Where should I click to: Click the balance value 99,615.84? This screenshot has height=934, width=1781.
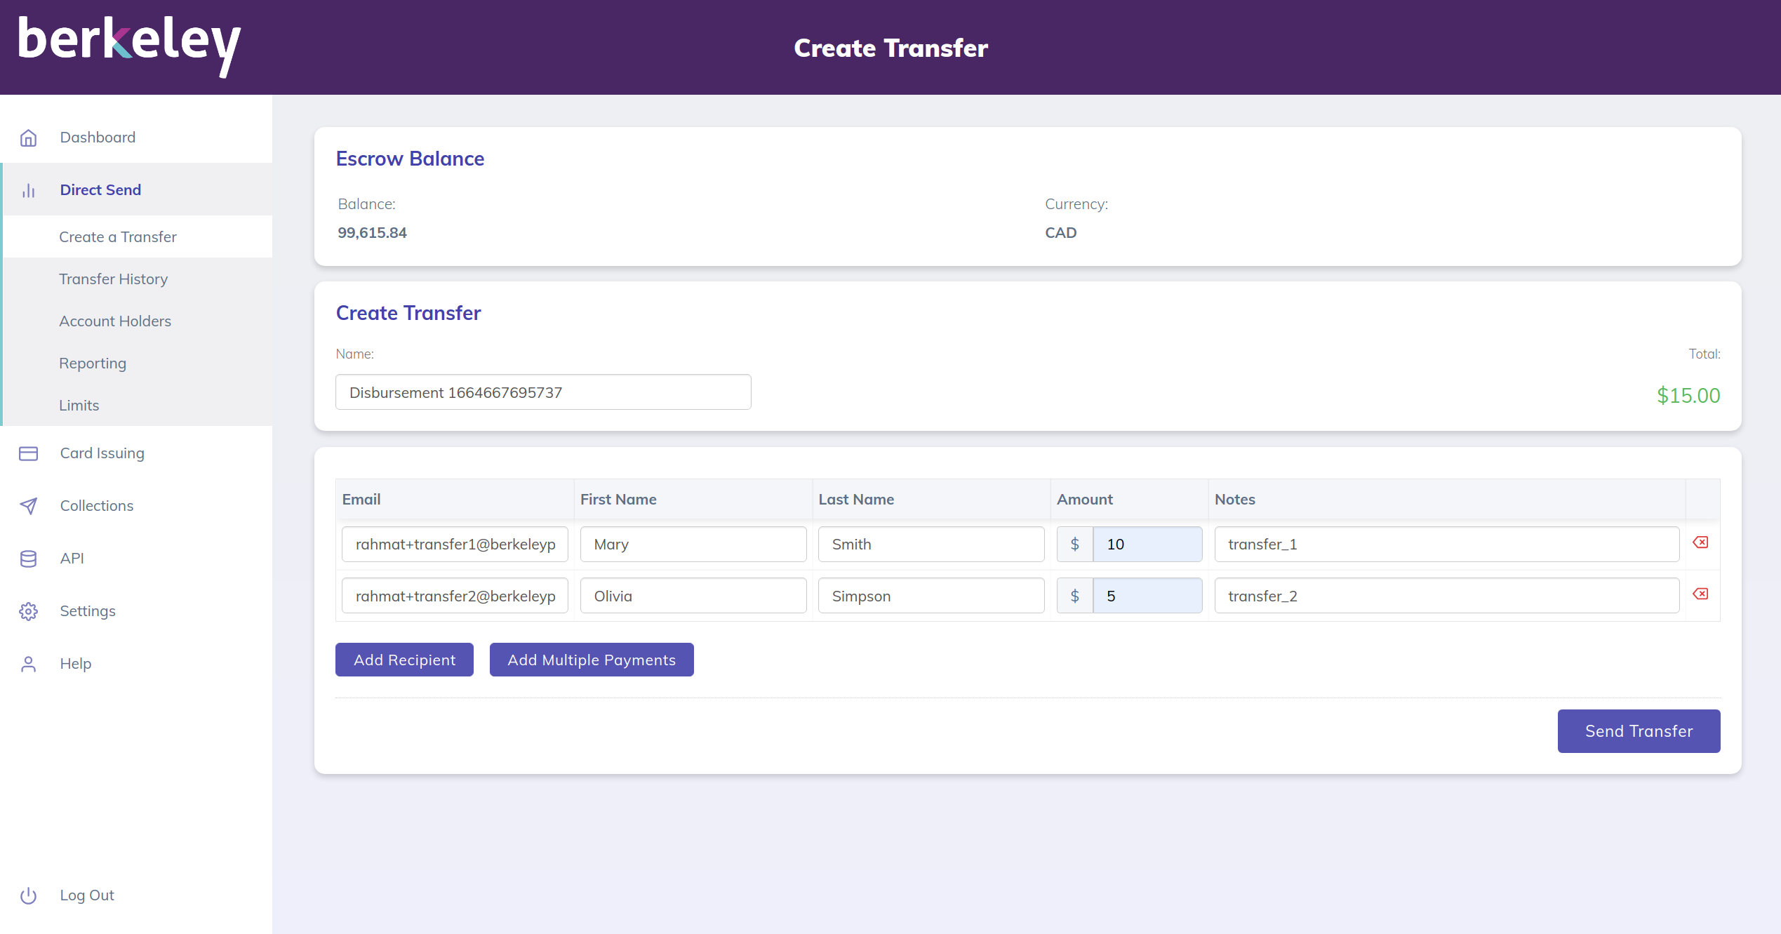(373, 233)
